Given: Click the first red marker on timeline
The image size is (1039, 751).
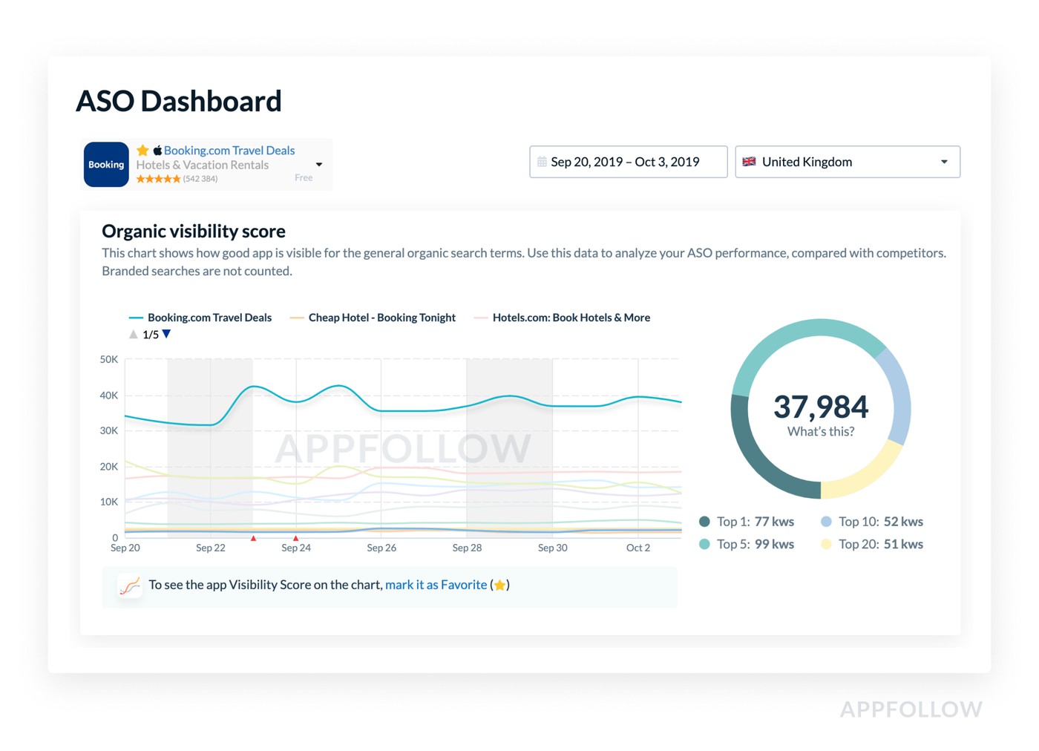Looking at the screenshot, I should coord(254,538).
